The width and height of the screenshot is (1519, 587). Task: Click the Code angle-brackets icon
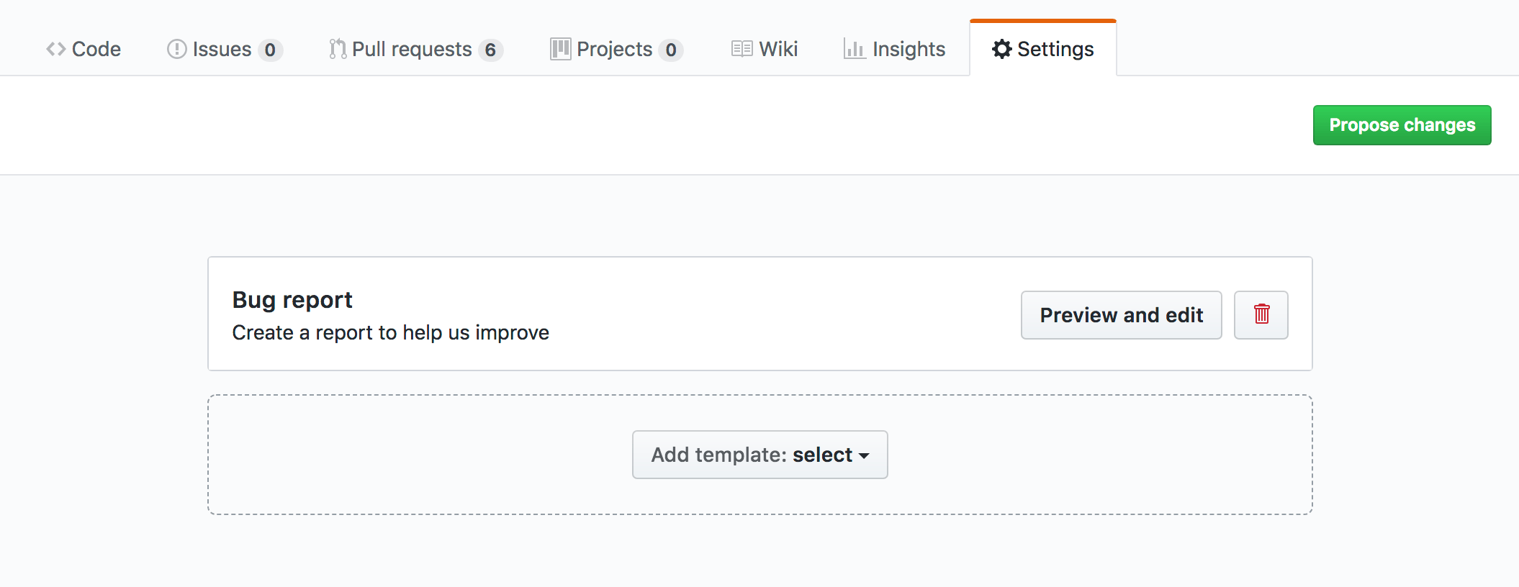pyautogui.click(x=55, y=49)
